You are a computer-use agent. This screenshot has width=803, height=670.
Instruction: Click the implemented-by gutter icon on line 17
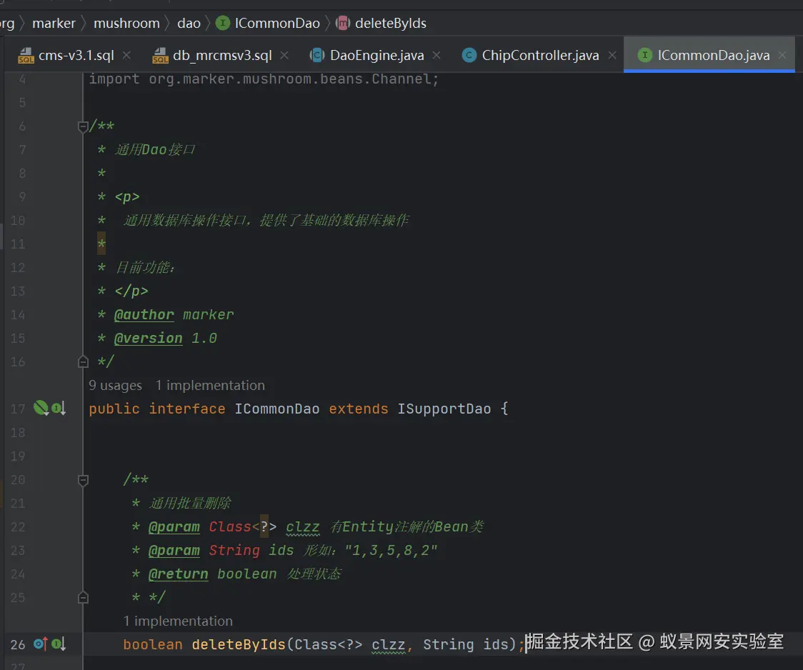click(59, 409)
